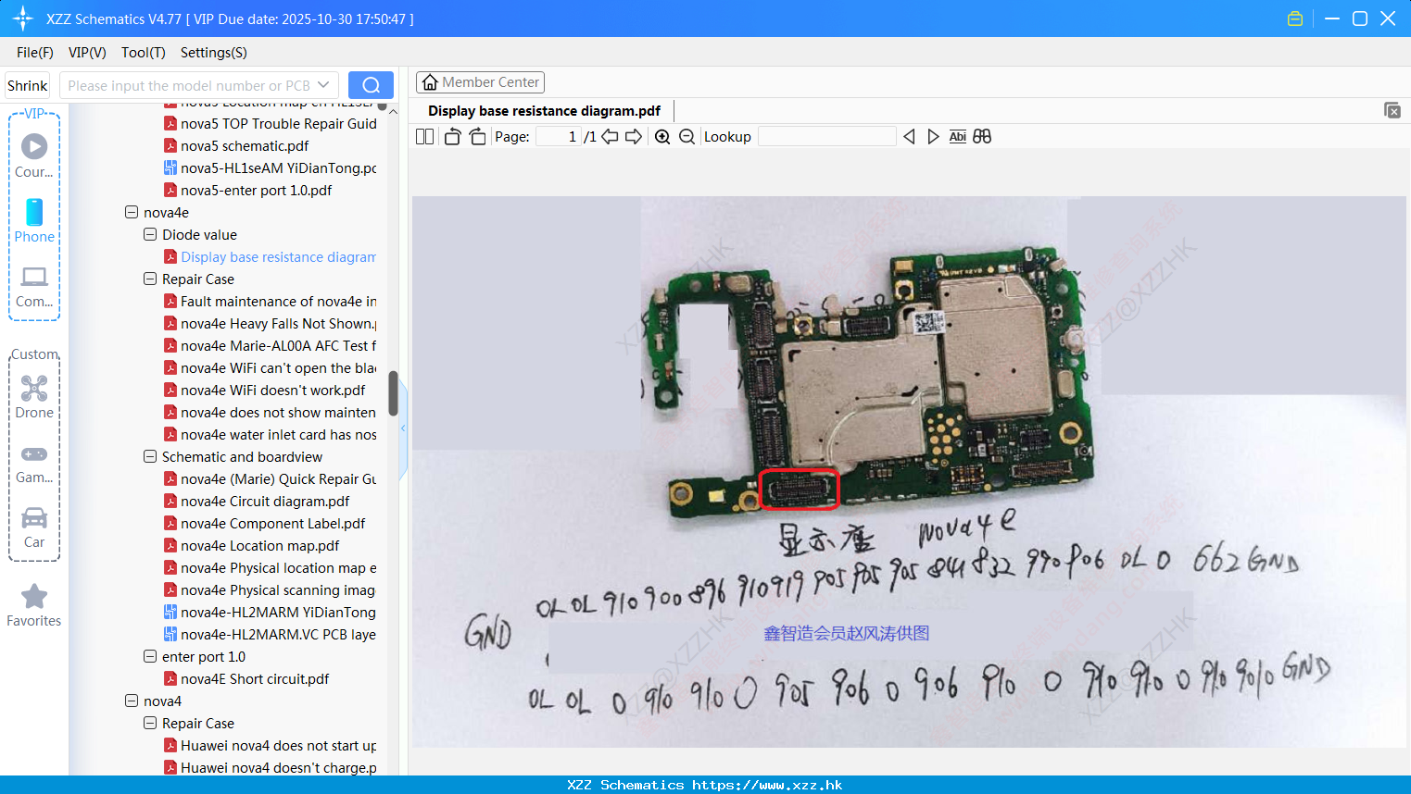This screenshot has width=1411, height=794.
Task: Open the Car category
Action: tap(34, 527)
